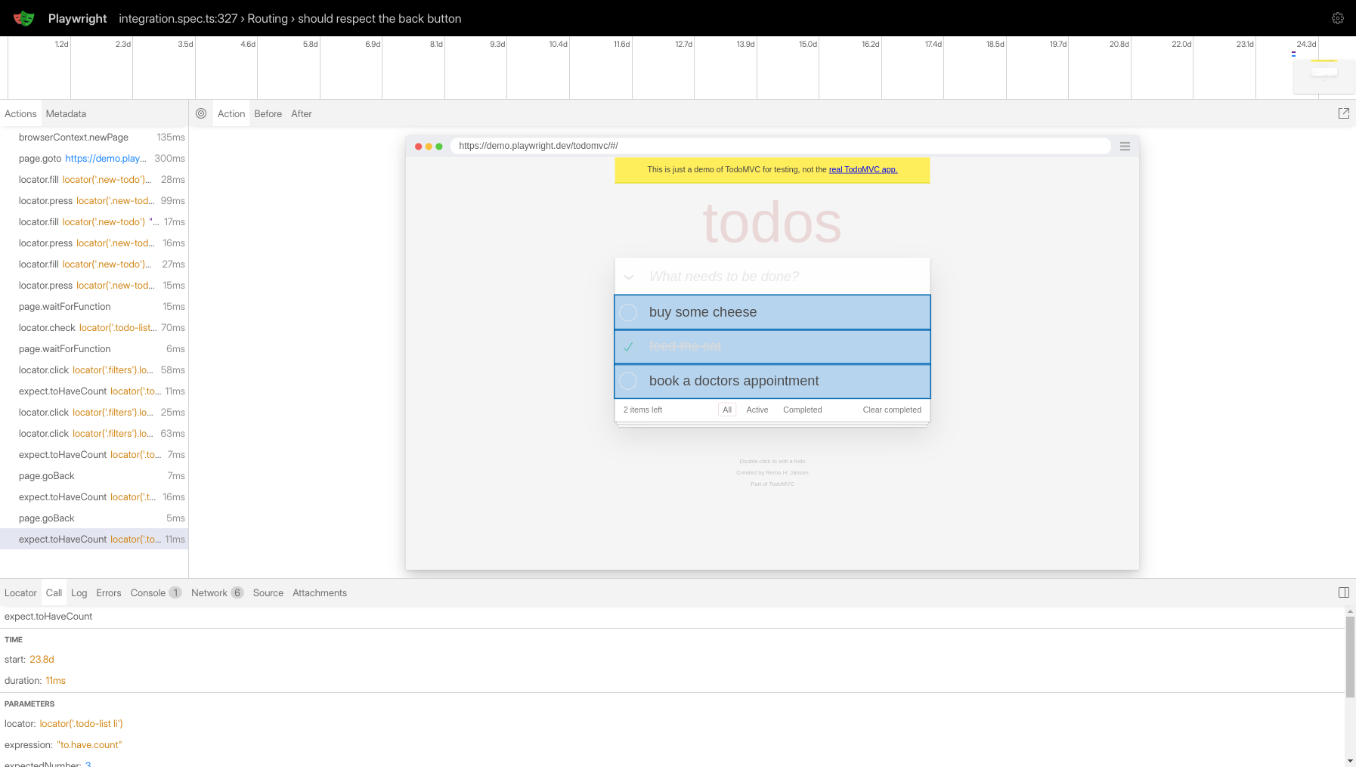This screenshot has width=1356, height=767.
Task: Click the "real TodoMVC app" link
Action: tap(862, 169)
